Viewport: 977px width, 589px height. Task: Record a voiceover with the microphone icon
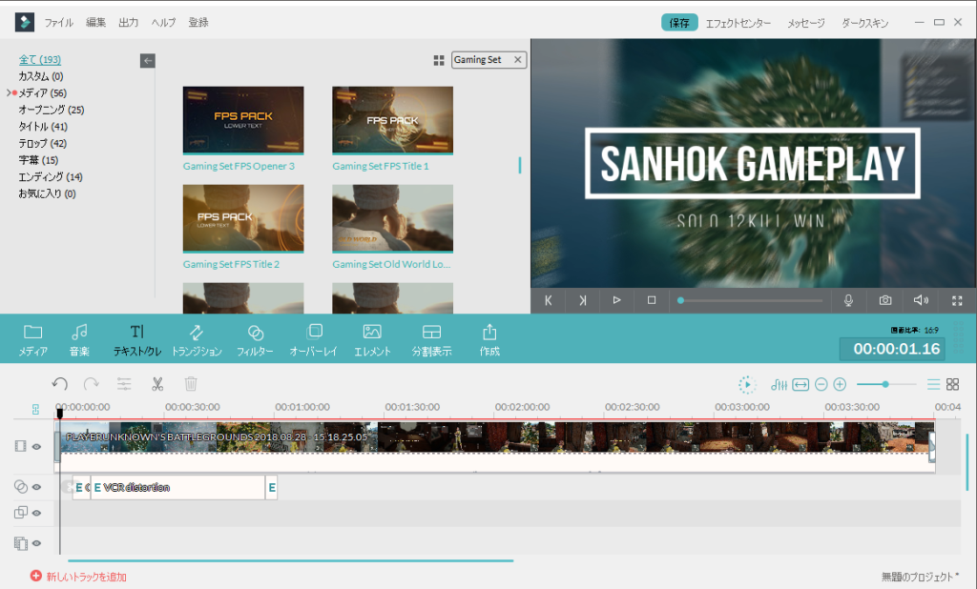point(848,300)
